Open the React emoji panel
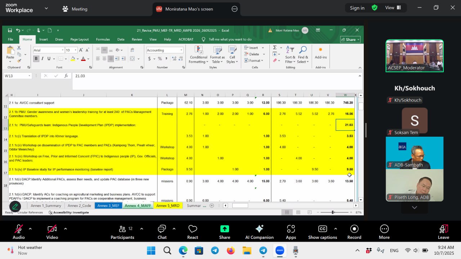461x259 pixels. (x=193, y=229)
